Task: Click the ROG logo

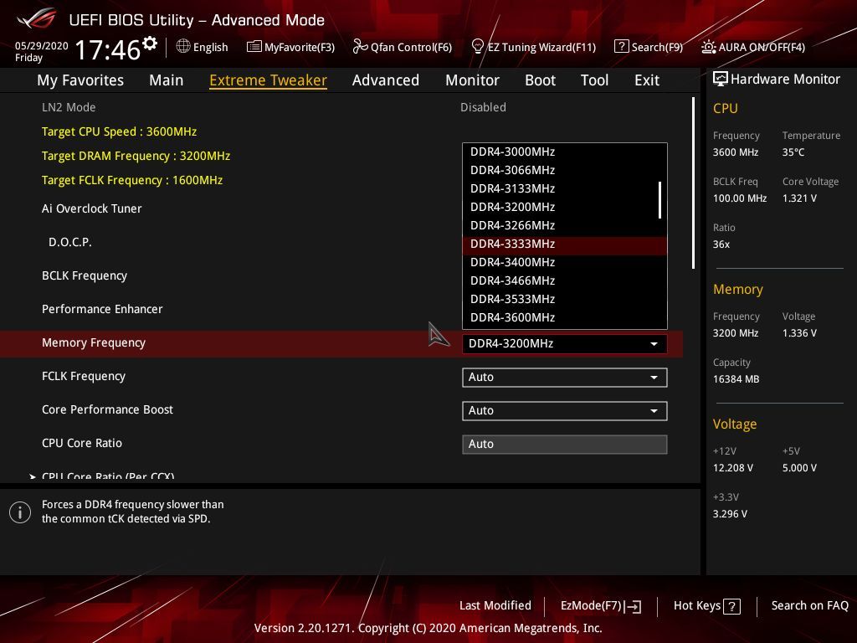Action: click(37, 19)
